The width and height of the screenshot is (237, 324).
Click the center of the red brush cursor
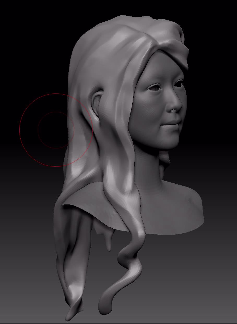pos(56,130)
